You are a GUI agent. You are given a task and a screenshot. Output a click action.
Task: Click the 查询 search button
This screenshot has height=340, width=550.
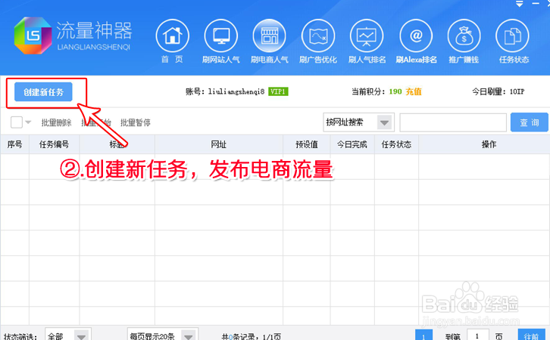pos(530,122)
